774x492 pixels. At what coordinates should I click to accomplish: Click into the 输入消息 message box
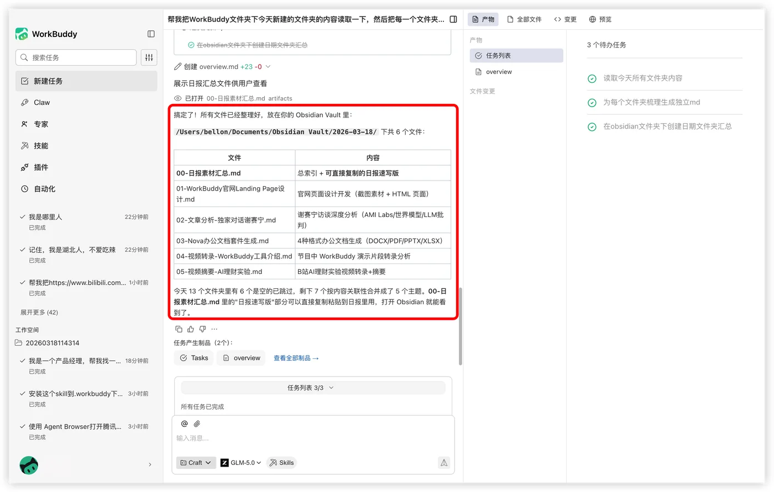click(x=314, y=438)
